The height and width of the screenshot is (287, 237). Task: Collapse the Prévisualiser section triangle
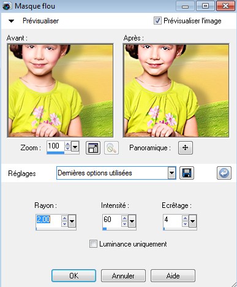click(12, 21)
